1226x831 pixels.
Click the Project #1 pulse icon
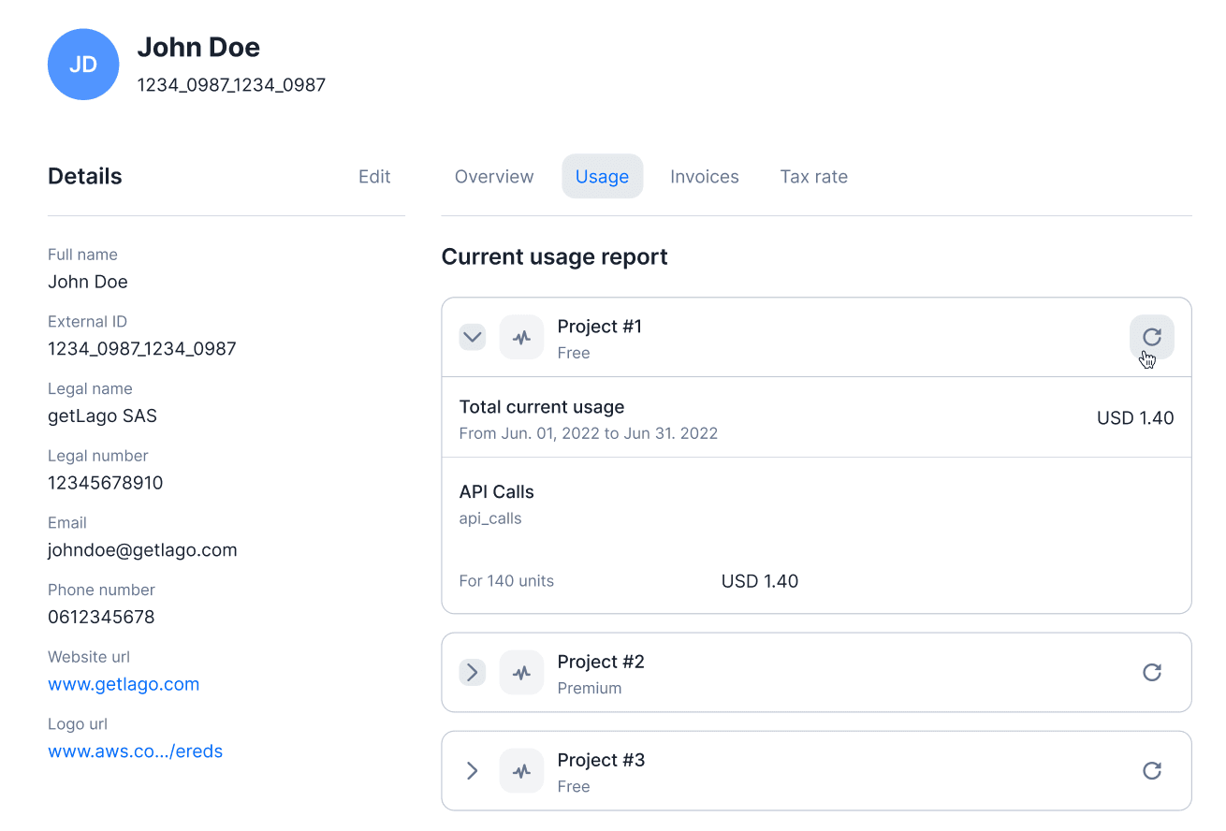pyautogui.click(x=521, y=337)
